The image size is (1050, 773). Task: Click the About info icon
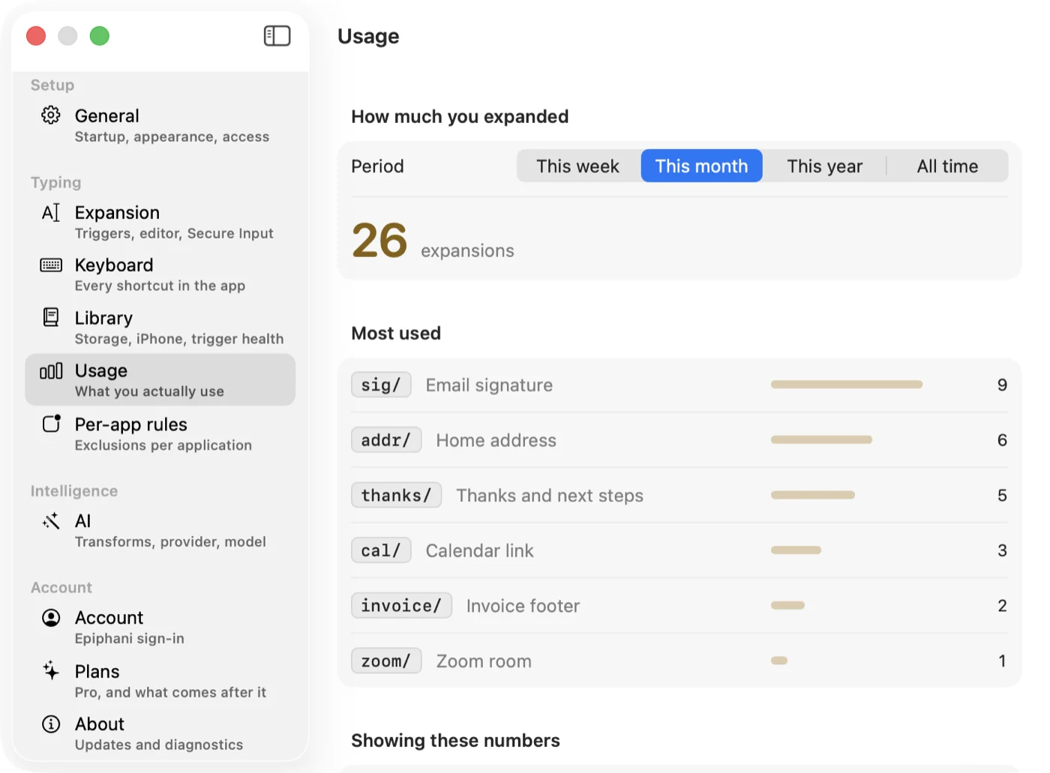51,724
